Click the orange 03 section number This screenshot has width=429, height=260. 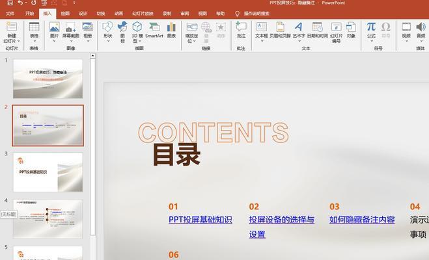click(x=335, y=207)
